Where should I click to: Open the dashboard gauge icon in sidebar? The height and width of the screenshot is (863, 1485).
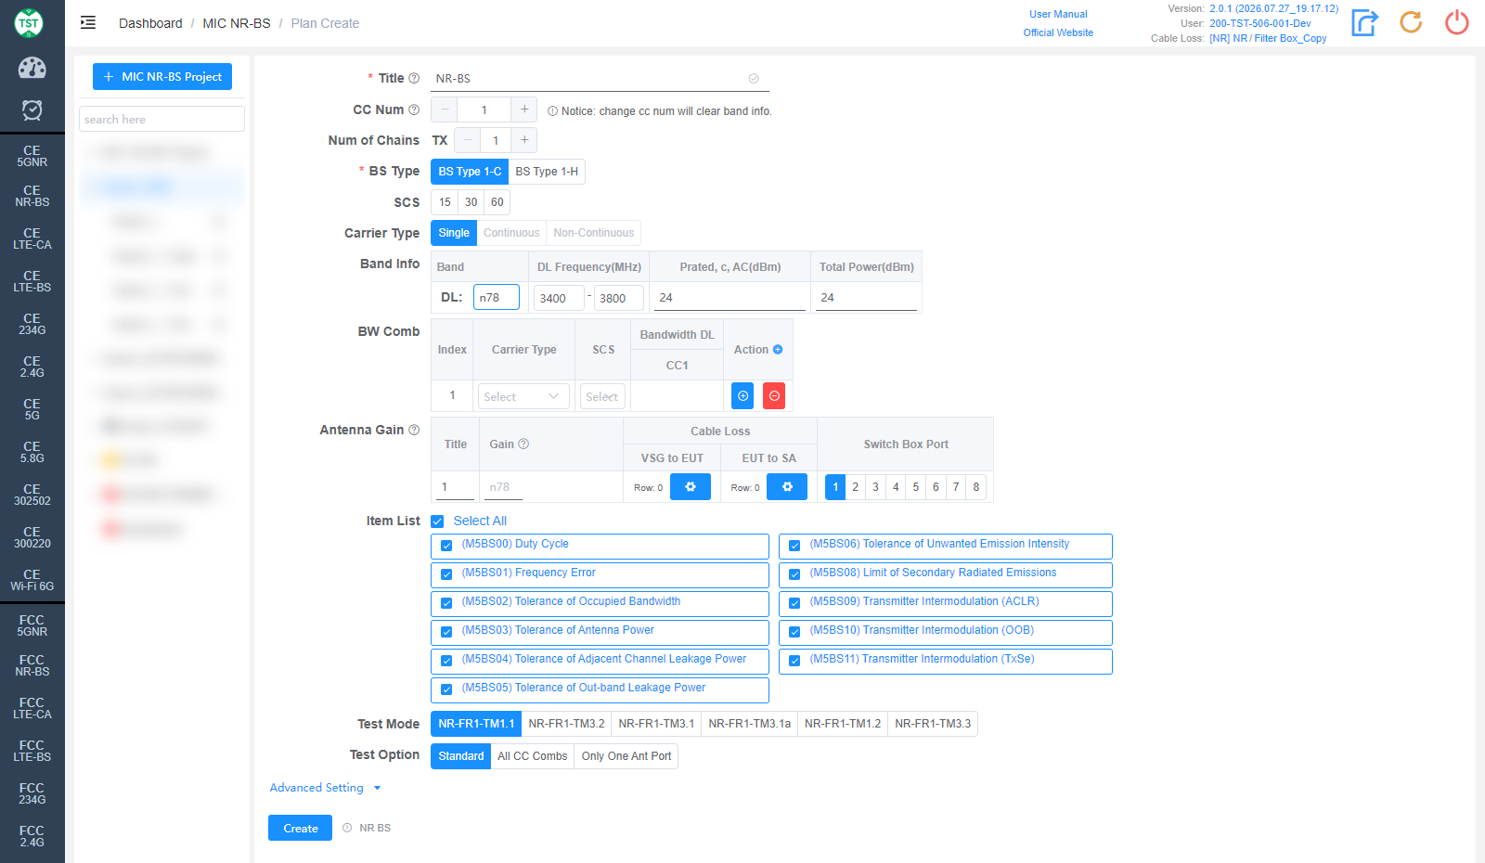coord(32,68)
